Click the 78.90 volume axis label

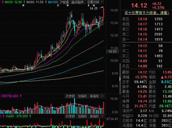point(114,99)
